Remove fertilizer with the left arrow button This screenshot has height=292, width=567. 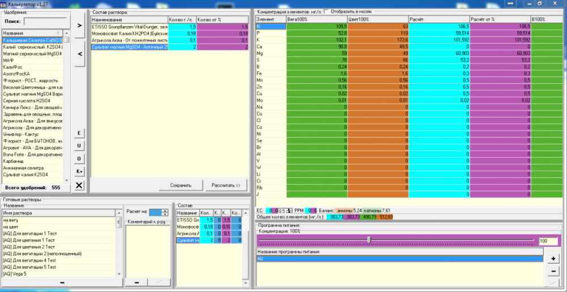click(x=79, y=53)
